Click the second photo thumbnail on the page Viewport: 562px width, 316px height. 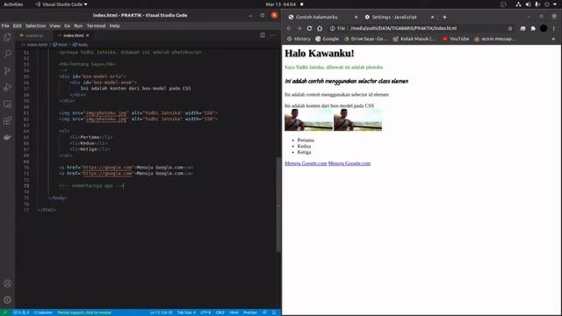[357, 120]
